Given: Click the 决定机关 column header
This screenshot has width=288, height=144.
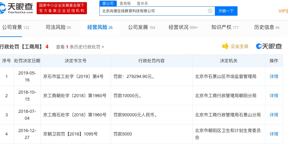Looking at the screenshot, I should coord(229,61).
